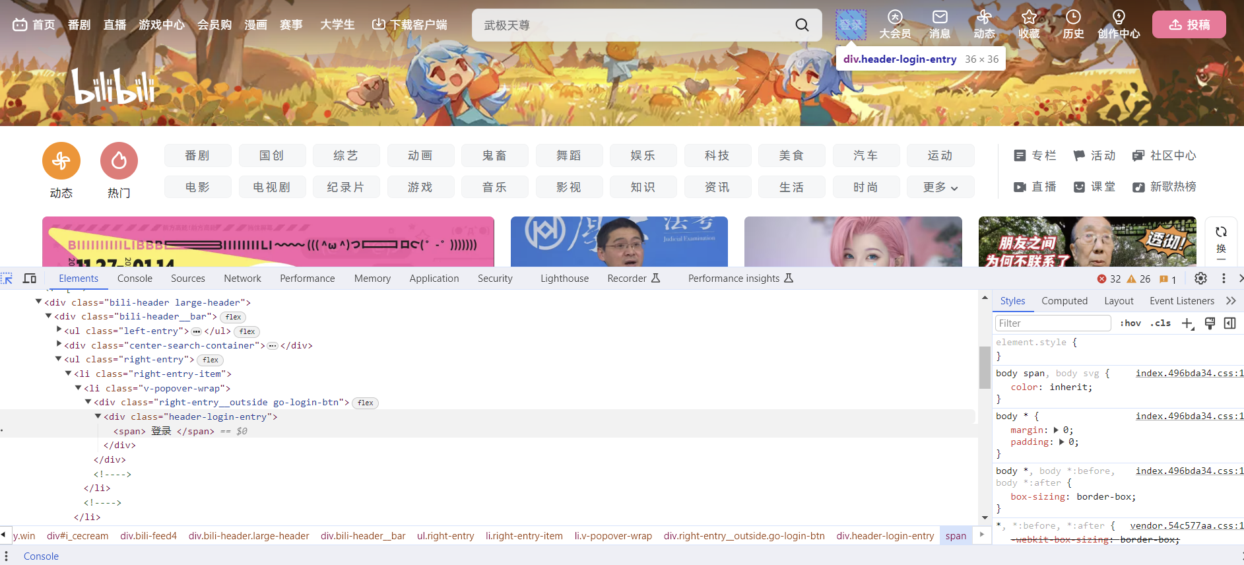Collapse the bili-header large-header div node
This screenshot has height=565, width=1244.
(x=38, y=302)
